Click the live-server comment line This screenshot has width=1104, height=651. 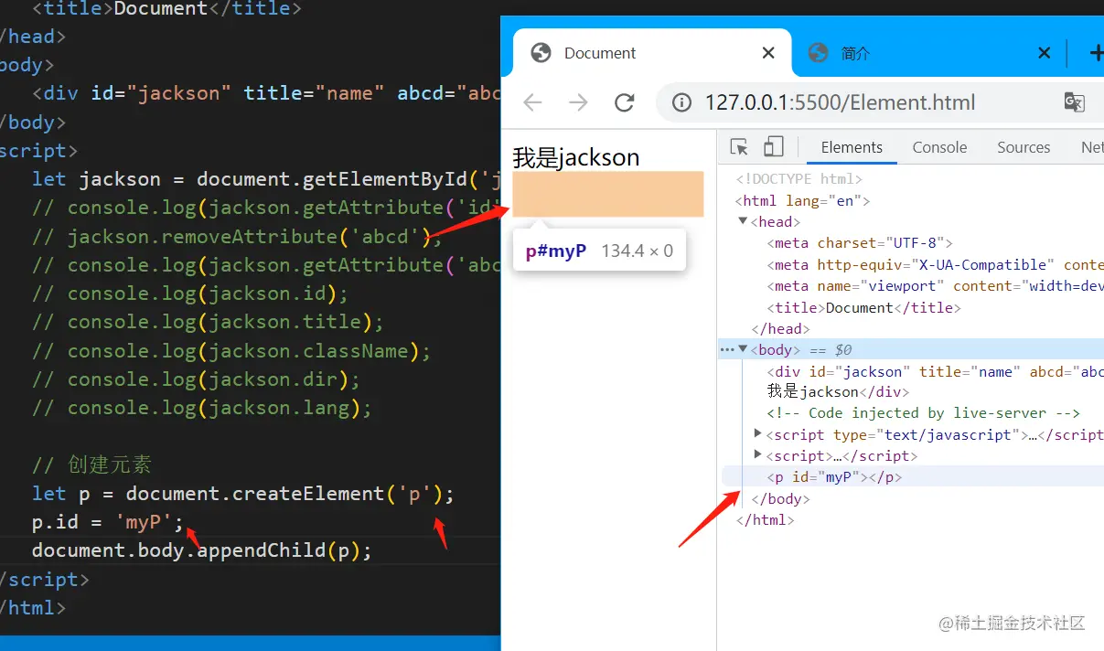point(924,413)
